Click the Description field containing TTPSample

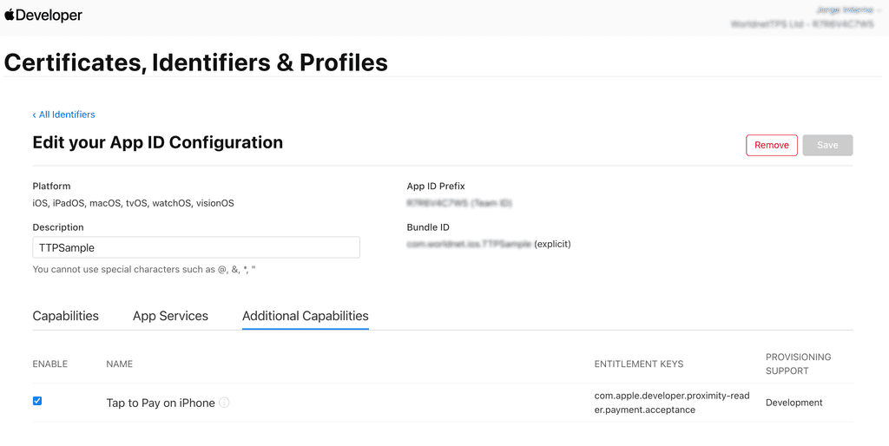point(195,247)
